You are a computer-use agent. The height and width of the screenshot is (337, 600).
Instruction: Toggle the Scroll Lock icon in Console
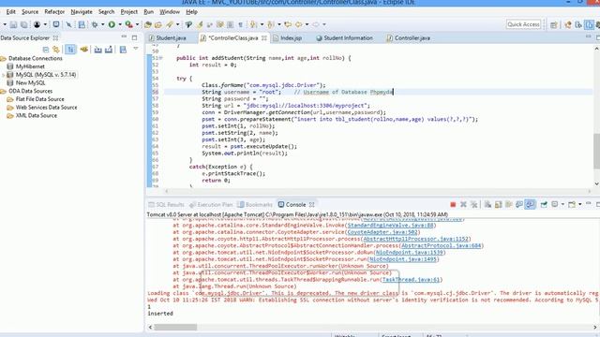pyautogui.click(x=498, y=205)
